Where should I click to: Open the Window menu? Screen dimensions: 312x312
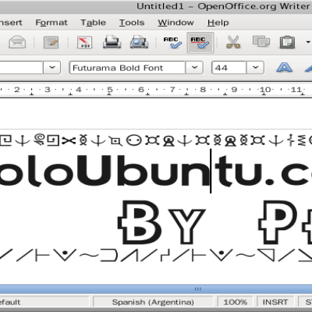tap(175, 23)
